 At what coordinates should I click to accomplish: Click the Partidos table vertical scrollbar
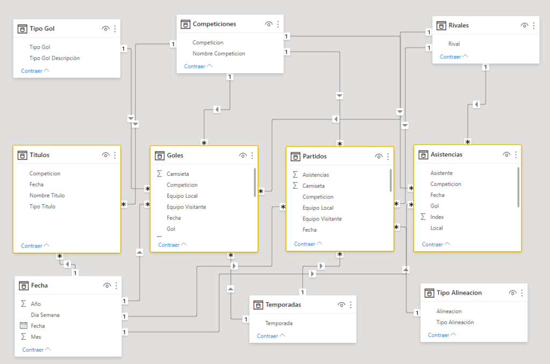(391, 181)
